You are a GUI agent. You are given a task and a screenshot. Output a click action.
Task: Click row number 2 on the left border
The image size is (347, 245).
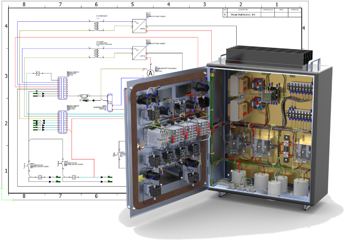pyautogui.click(x=6, y=123)
